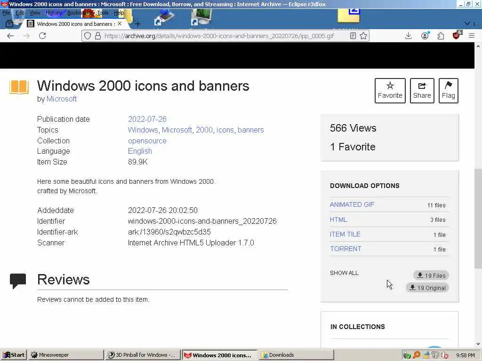Viewport: 482px width, 361px height.
Task: Click SHOW ALL download files
Action: 344,273
